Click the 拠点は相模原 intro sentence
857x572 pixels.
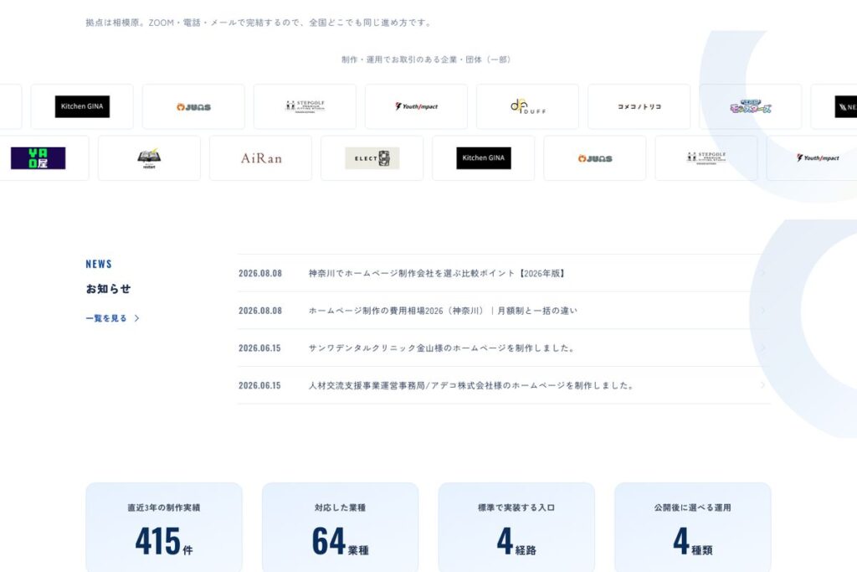point(259,23)
